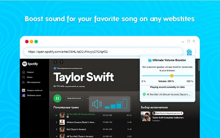Click duration 10:13 of first track

coord(129,115)
